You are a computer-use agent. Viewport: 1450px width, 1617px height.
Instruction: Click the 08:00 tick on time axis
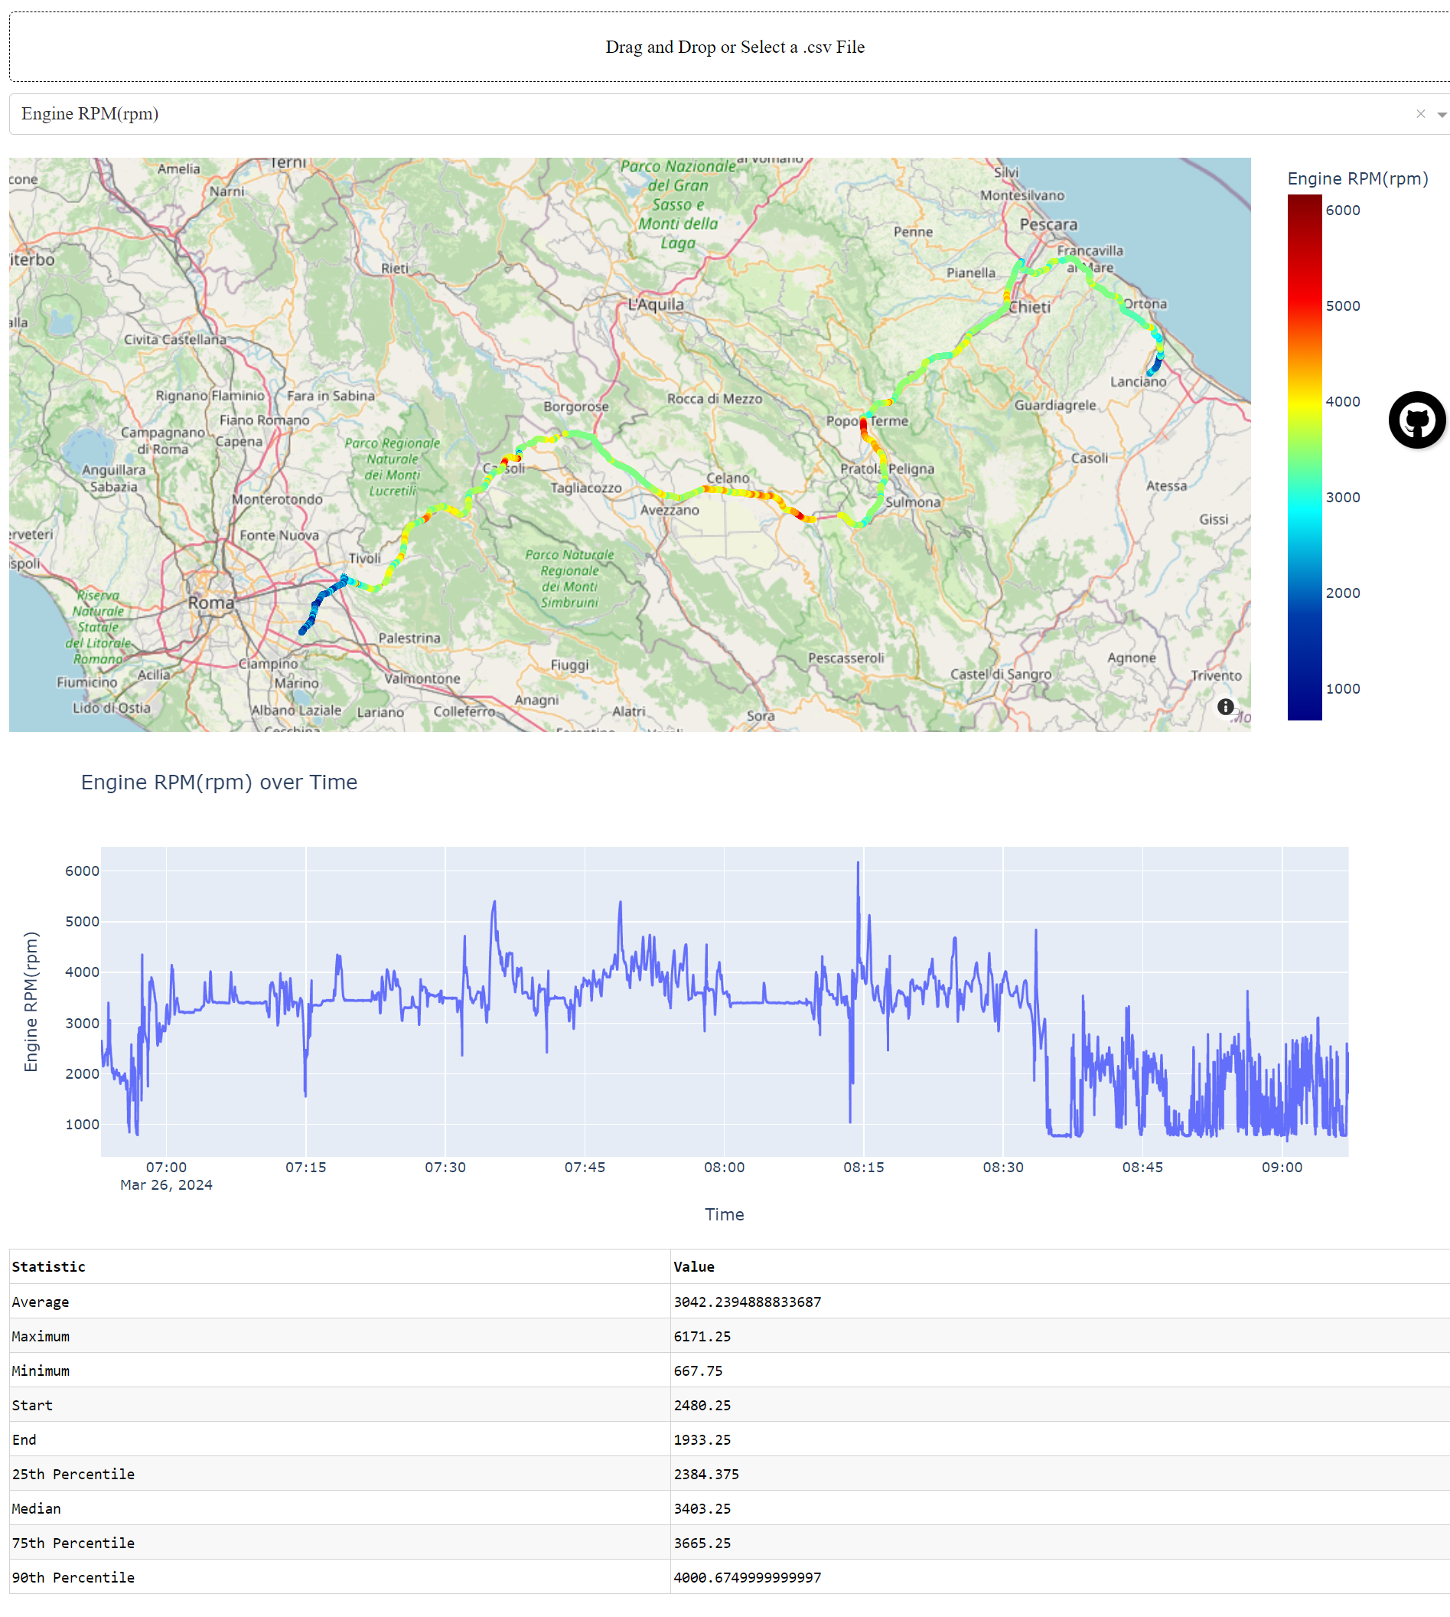coord(723,1168)
